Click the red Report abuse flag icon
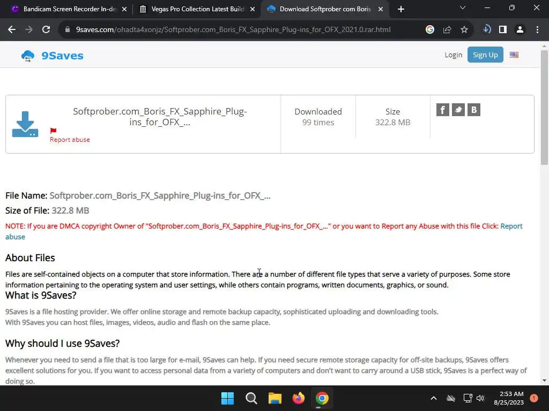This screenshot has width=549, height=411. (x=53, y=131)
